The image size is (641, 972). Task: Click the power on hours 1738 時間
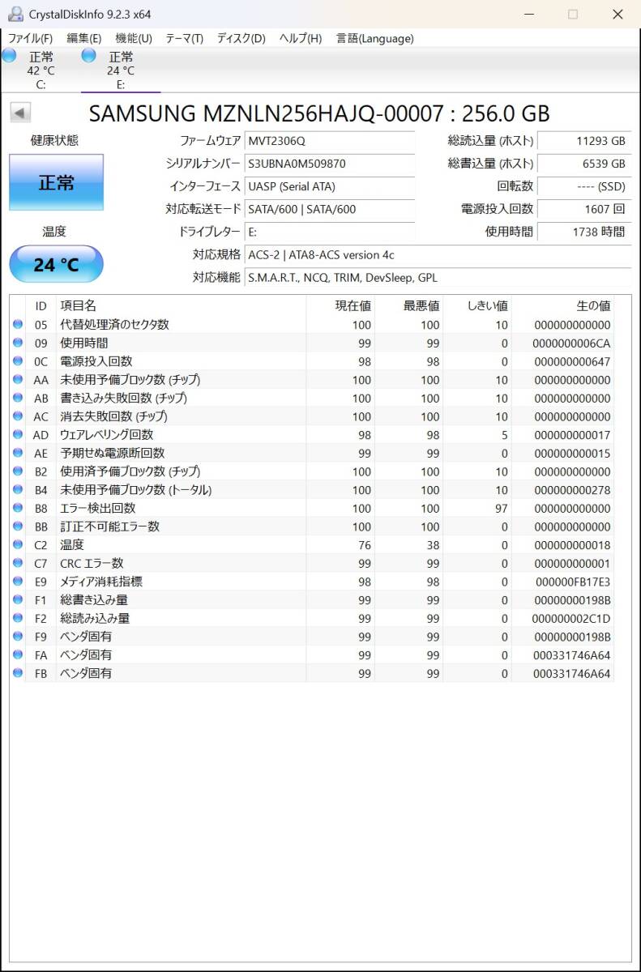tap(583, 232)
